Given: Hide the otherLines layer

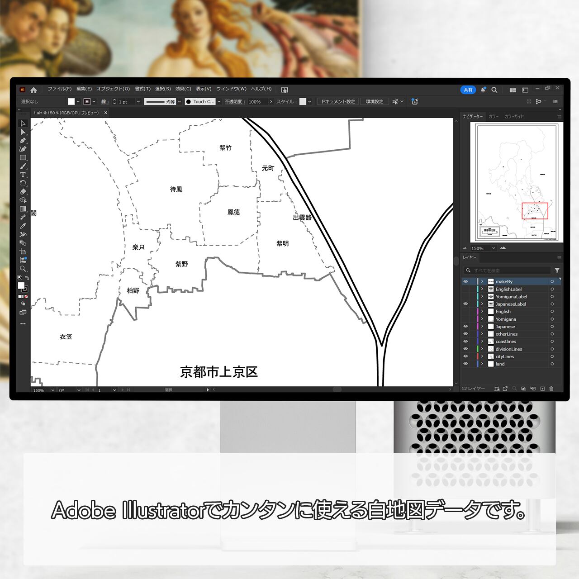Looking at the screenshot, I should 465,334.
